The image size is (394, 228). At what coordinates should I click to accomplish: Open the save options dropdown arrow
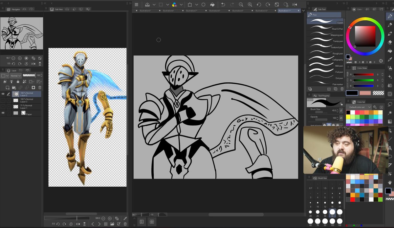coord(154,5)
